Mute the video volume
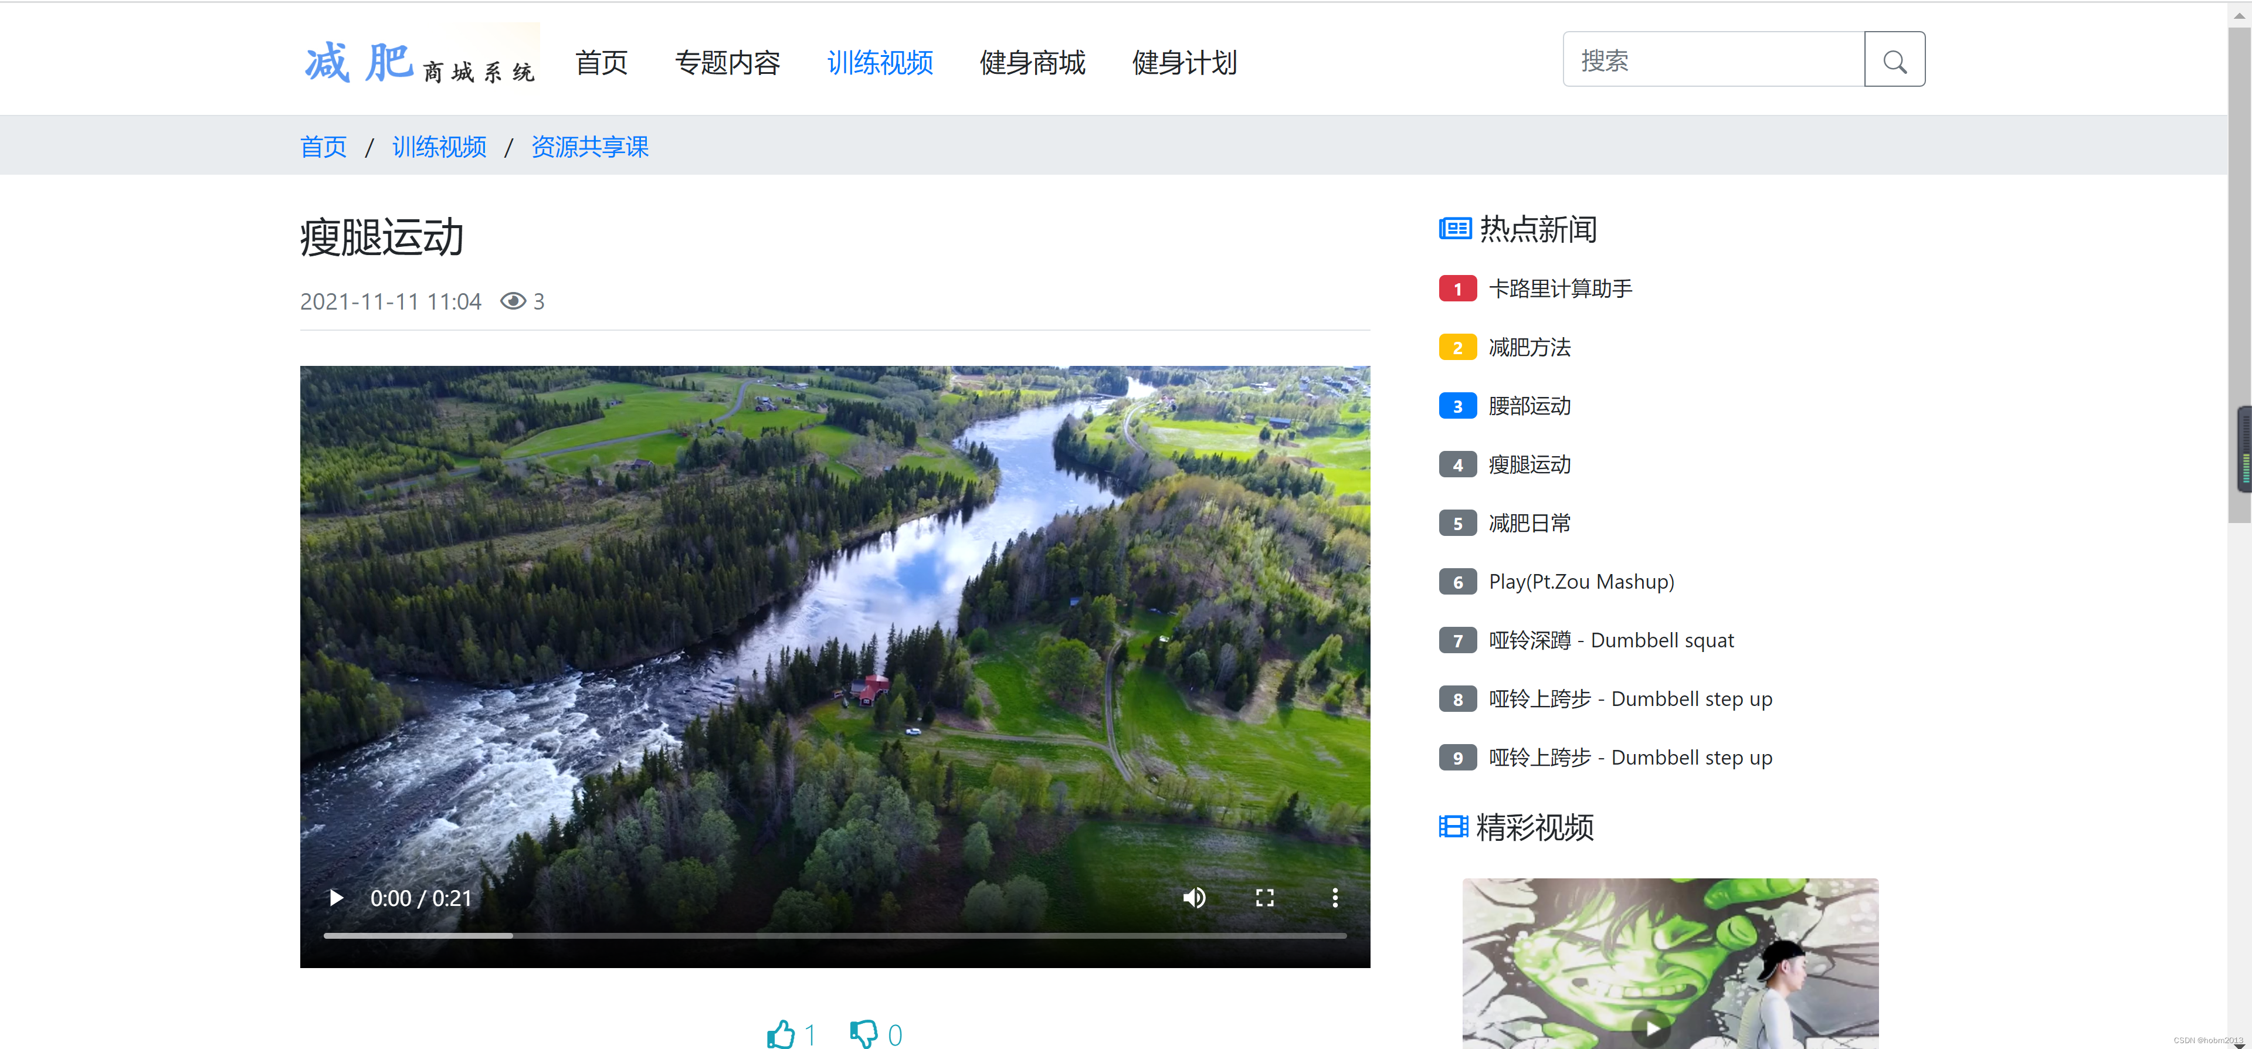 1194,898
